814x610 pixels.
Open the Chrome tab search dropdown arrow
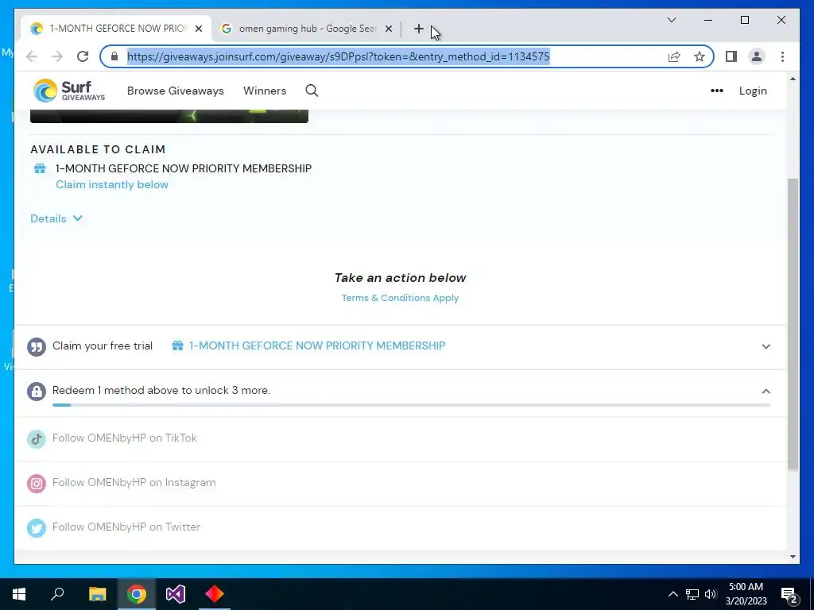click(671, 20)
